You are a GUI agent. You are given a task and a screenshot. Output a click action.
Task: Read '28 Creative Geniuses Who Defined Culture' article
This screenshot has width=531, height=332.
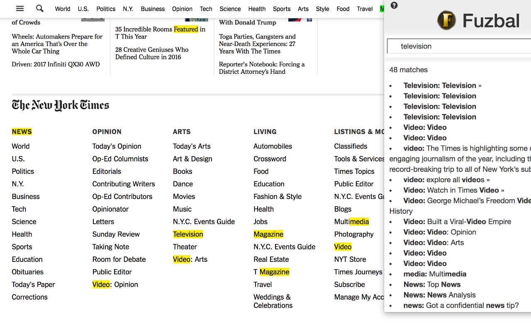(152, 53)
